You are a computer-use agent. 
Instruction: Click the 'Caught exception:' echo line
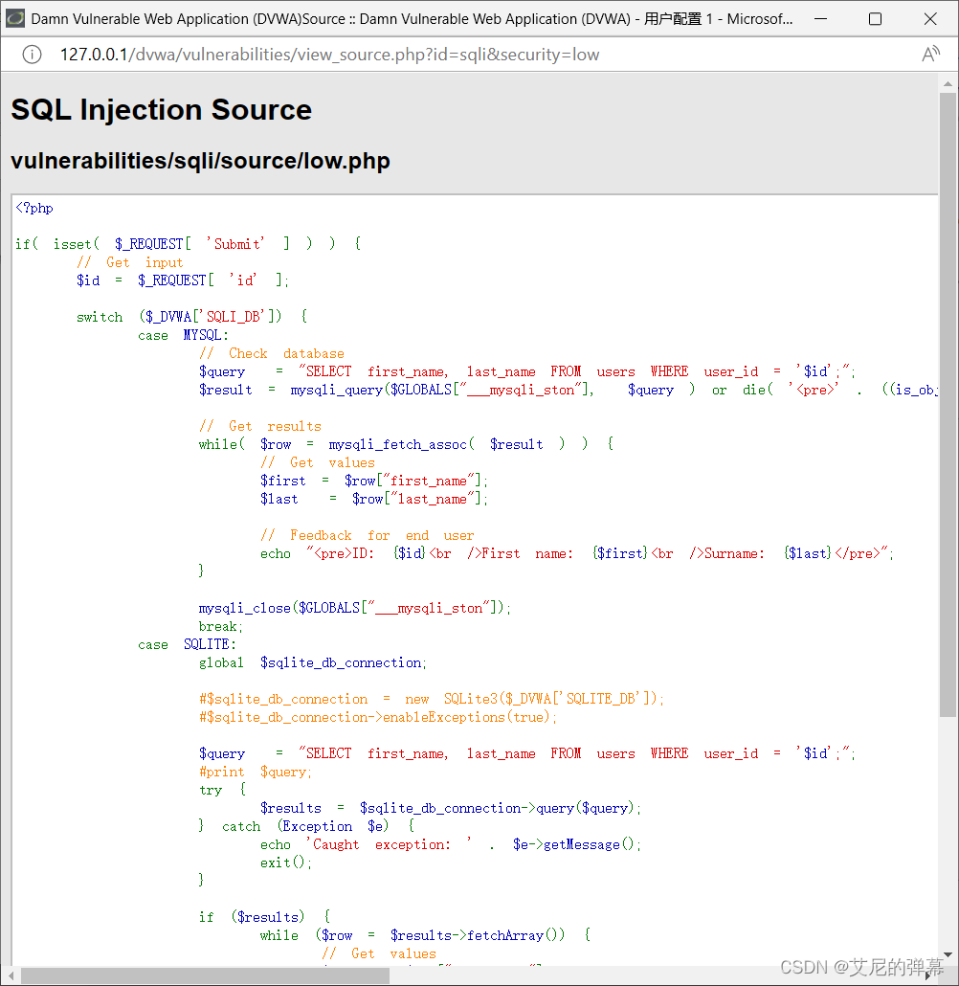pyautogui.click(x=451, y=844)
